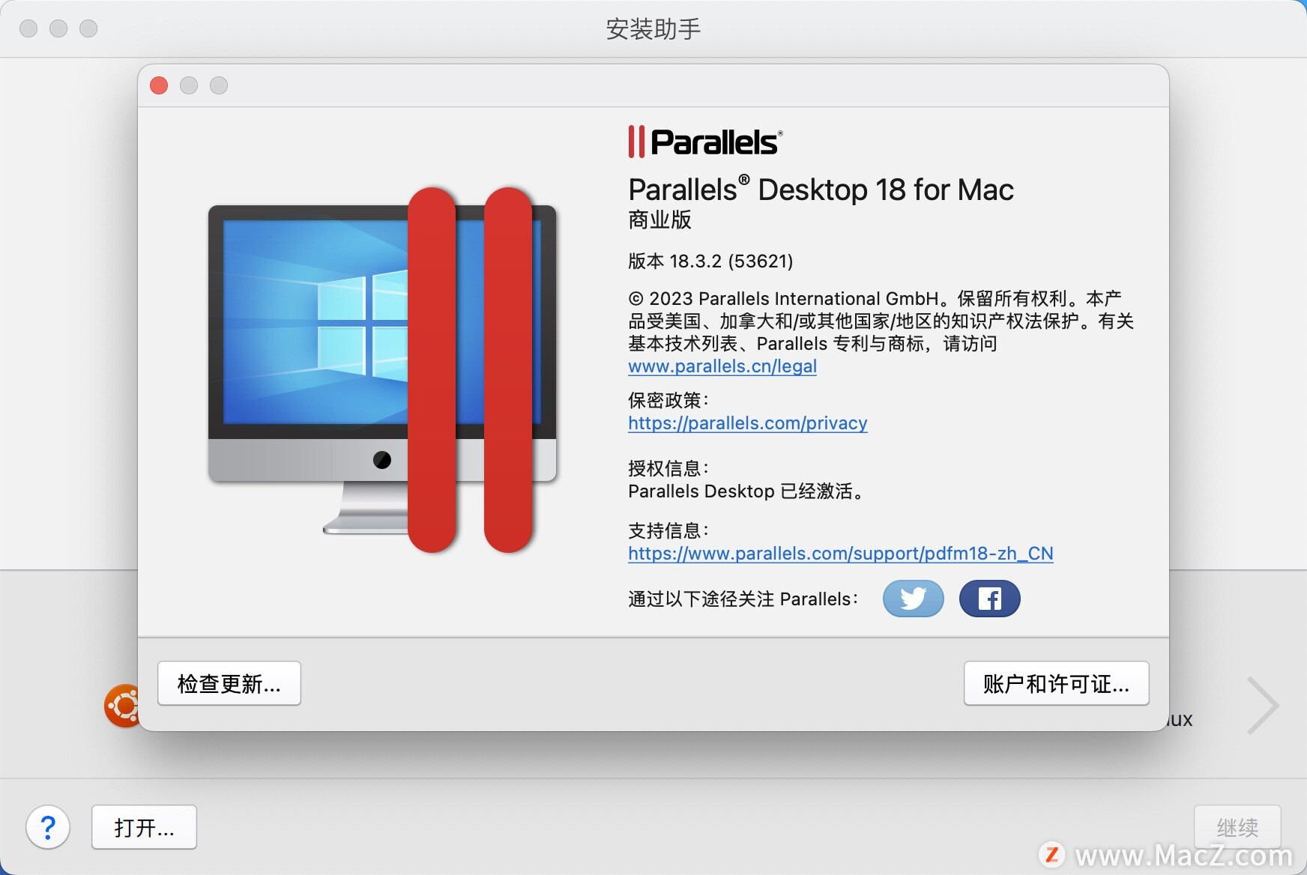Open the parallels.com/privacy policy link

pyautogui.click(x=748, y=423)
